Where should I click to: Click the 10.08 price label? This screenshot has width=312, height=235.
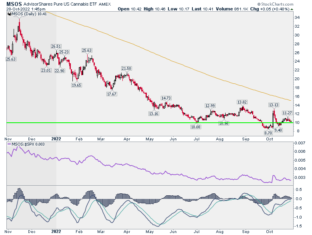click(x=196, y=127)
